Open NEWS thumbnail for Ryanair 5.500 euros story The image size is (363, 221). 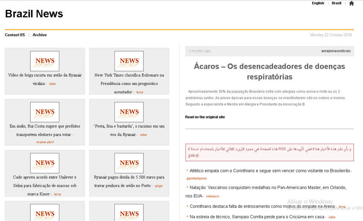click(x=129, y=163)
